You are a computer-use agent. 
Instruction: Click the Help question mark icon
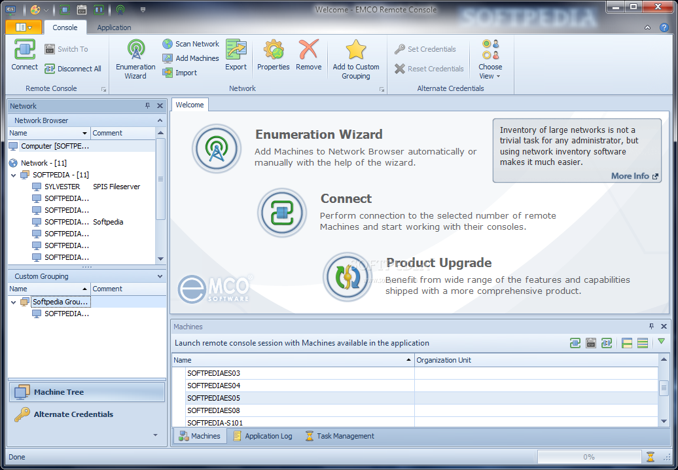[664, 27]
